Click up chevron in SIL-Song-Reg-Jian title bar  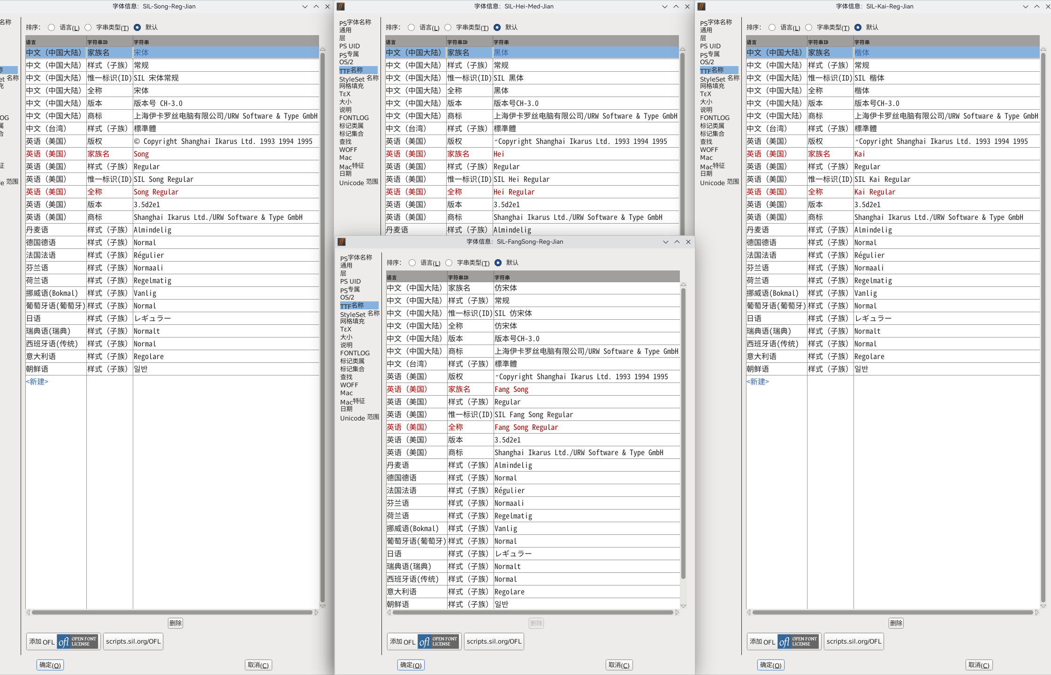point(316,7)
